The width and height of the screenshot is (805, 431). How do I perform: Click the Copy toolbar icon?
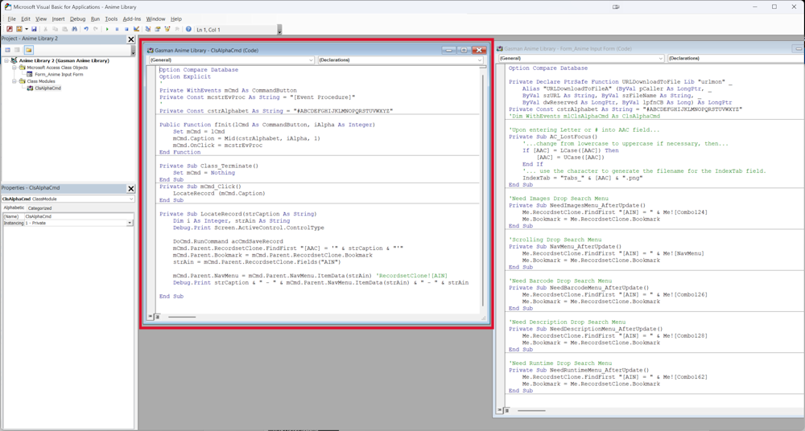click(x=55, y=29)
